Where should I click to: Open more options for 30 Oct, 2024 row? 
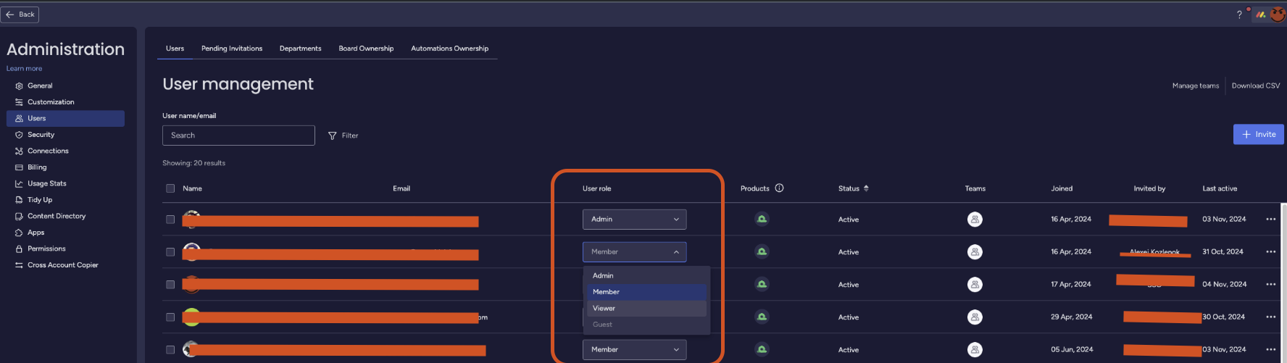[1270, 317]
